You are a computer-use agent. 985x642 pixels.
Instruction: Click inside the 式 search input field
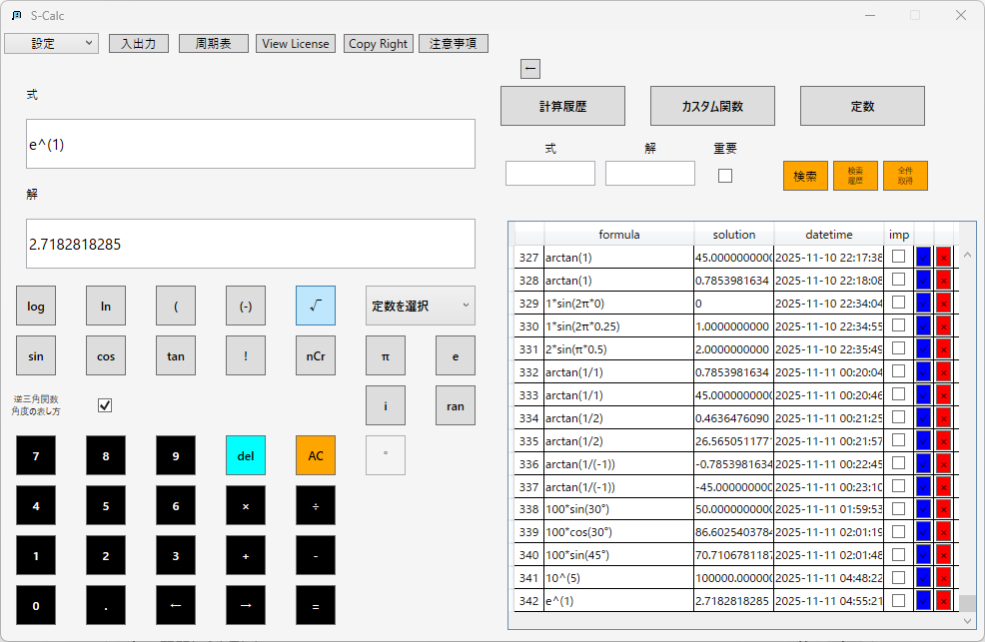549,173
